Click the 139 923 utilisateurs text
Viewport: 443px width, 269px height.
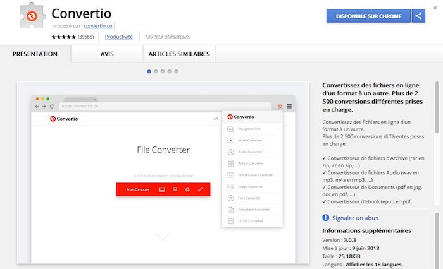[x=167, y=37]
